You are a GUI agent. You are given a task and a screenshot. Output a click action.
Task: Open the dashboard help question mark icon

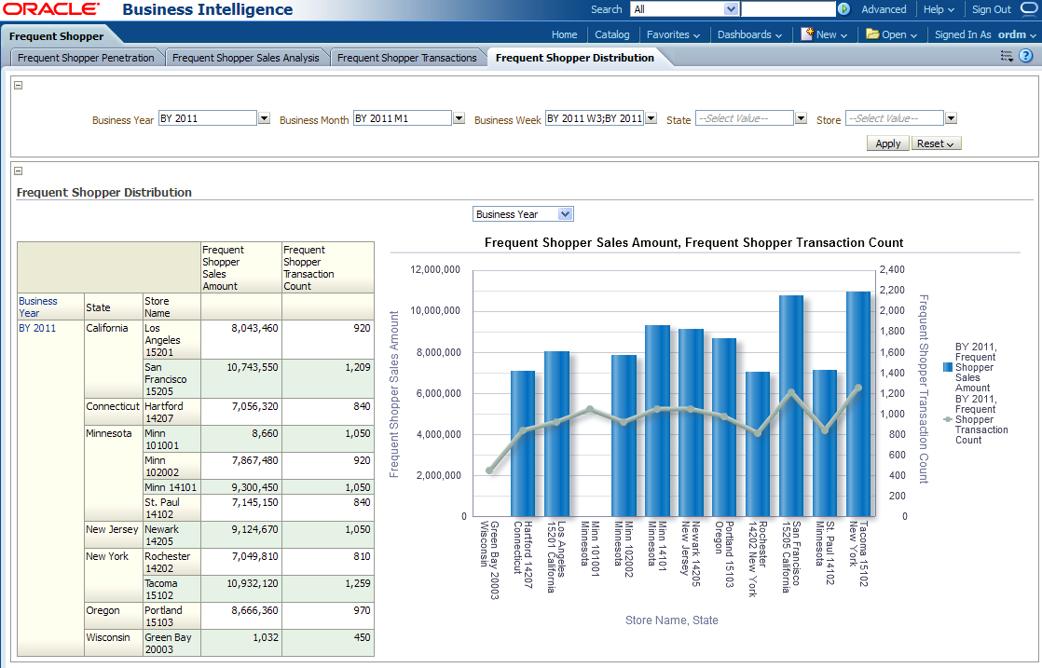[1025, 56]
